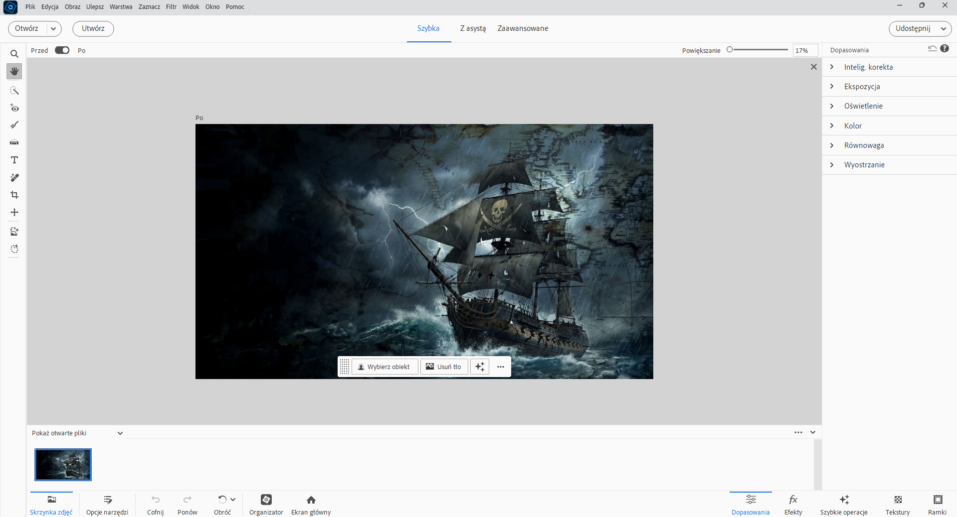Click the Utwórz button
Image resolution: width=957 pixels, height=517 pixels.
tap(93, 28)
